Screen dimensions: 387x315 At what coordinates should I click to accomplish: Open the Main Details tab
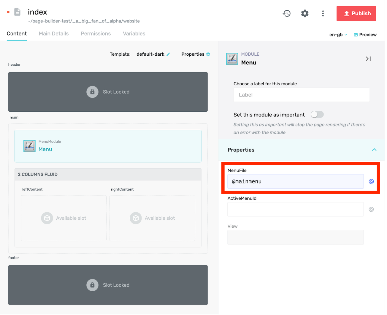click(54, 33)
